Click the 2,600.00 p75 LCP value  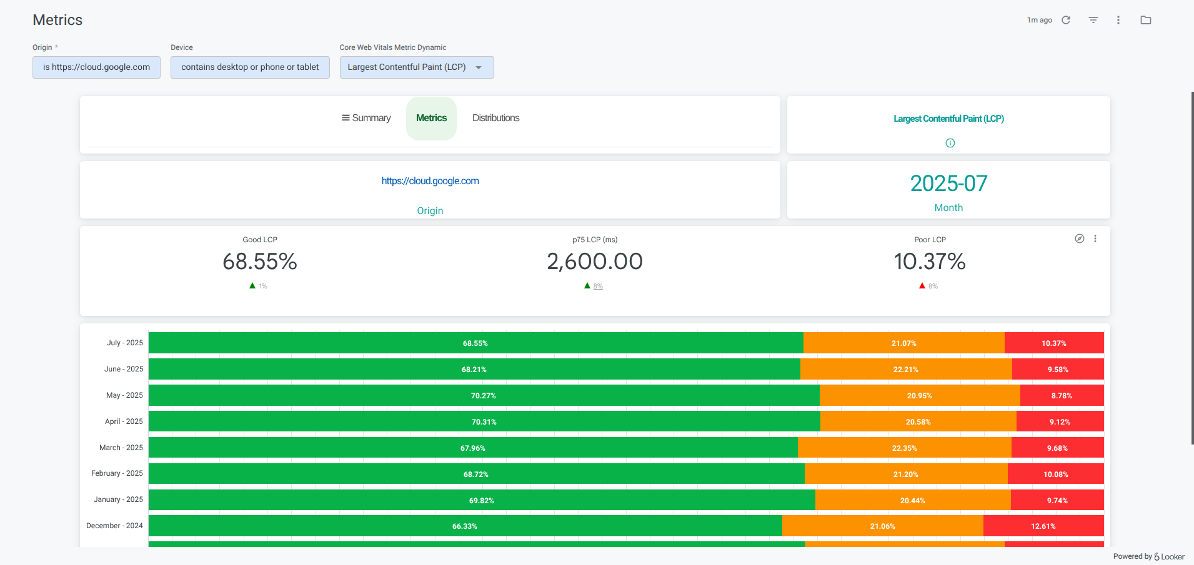click(x=595, y=262)
